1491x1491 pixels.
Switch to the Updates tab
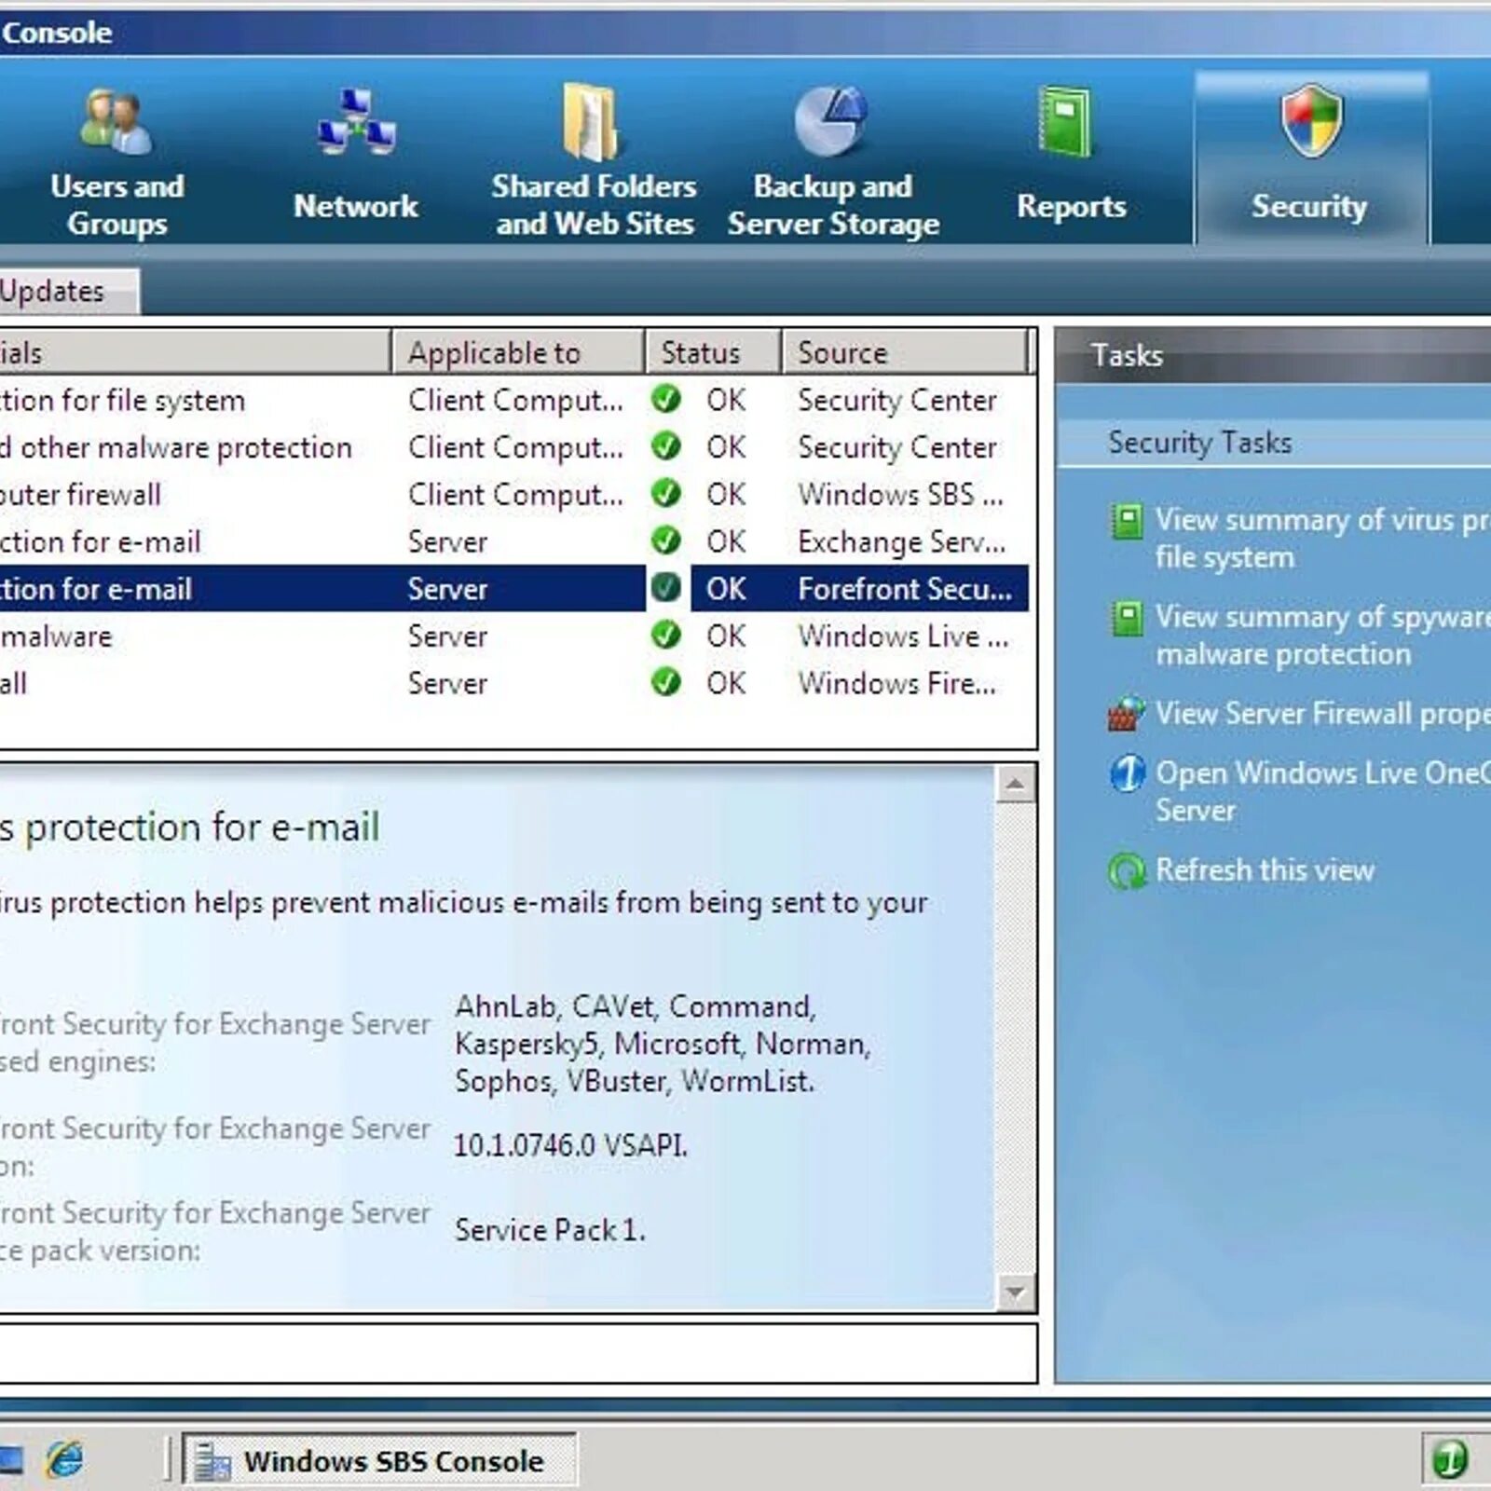coord(68,292)
